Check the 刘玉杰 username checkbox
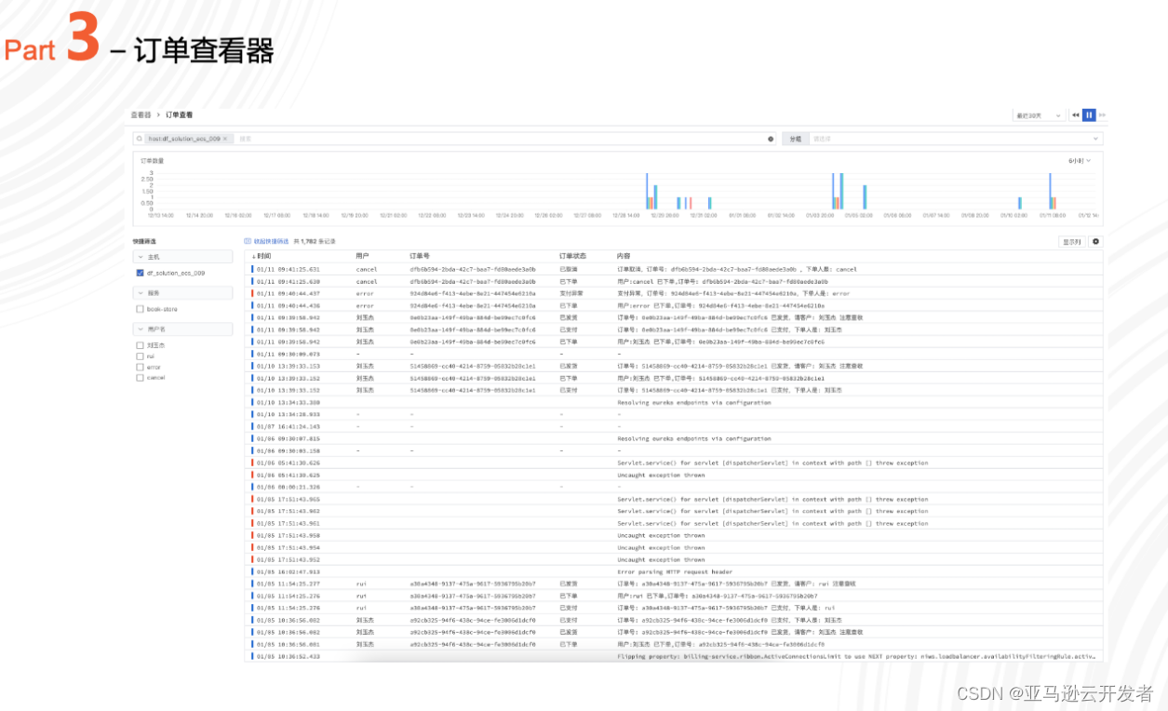1168x711 pixels. (140, 345)
